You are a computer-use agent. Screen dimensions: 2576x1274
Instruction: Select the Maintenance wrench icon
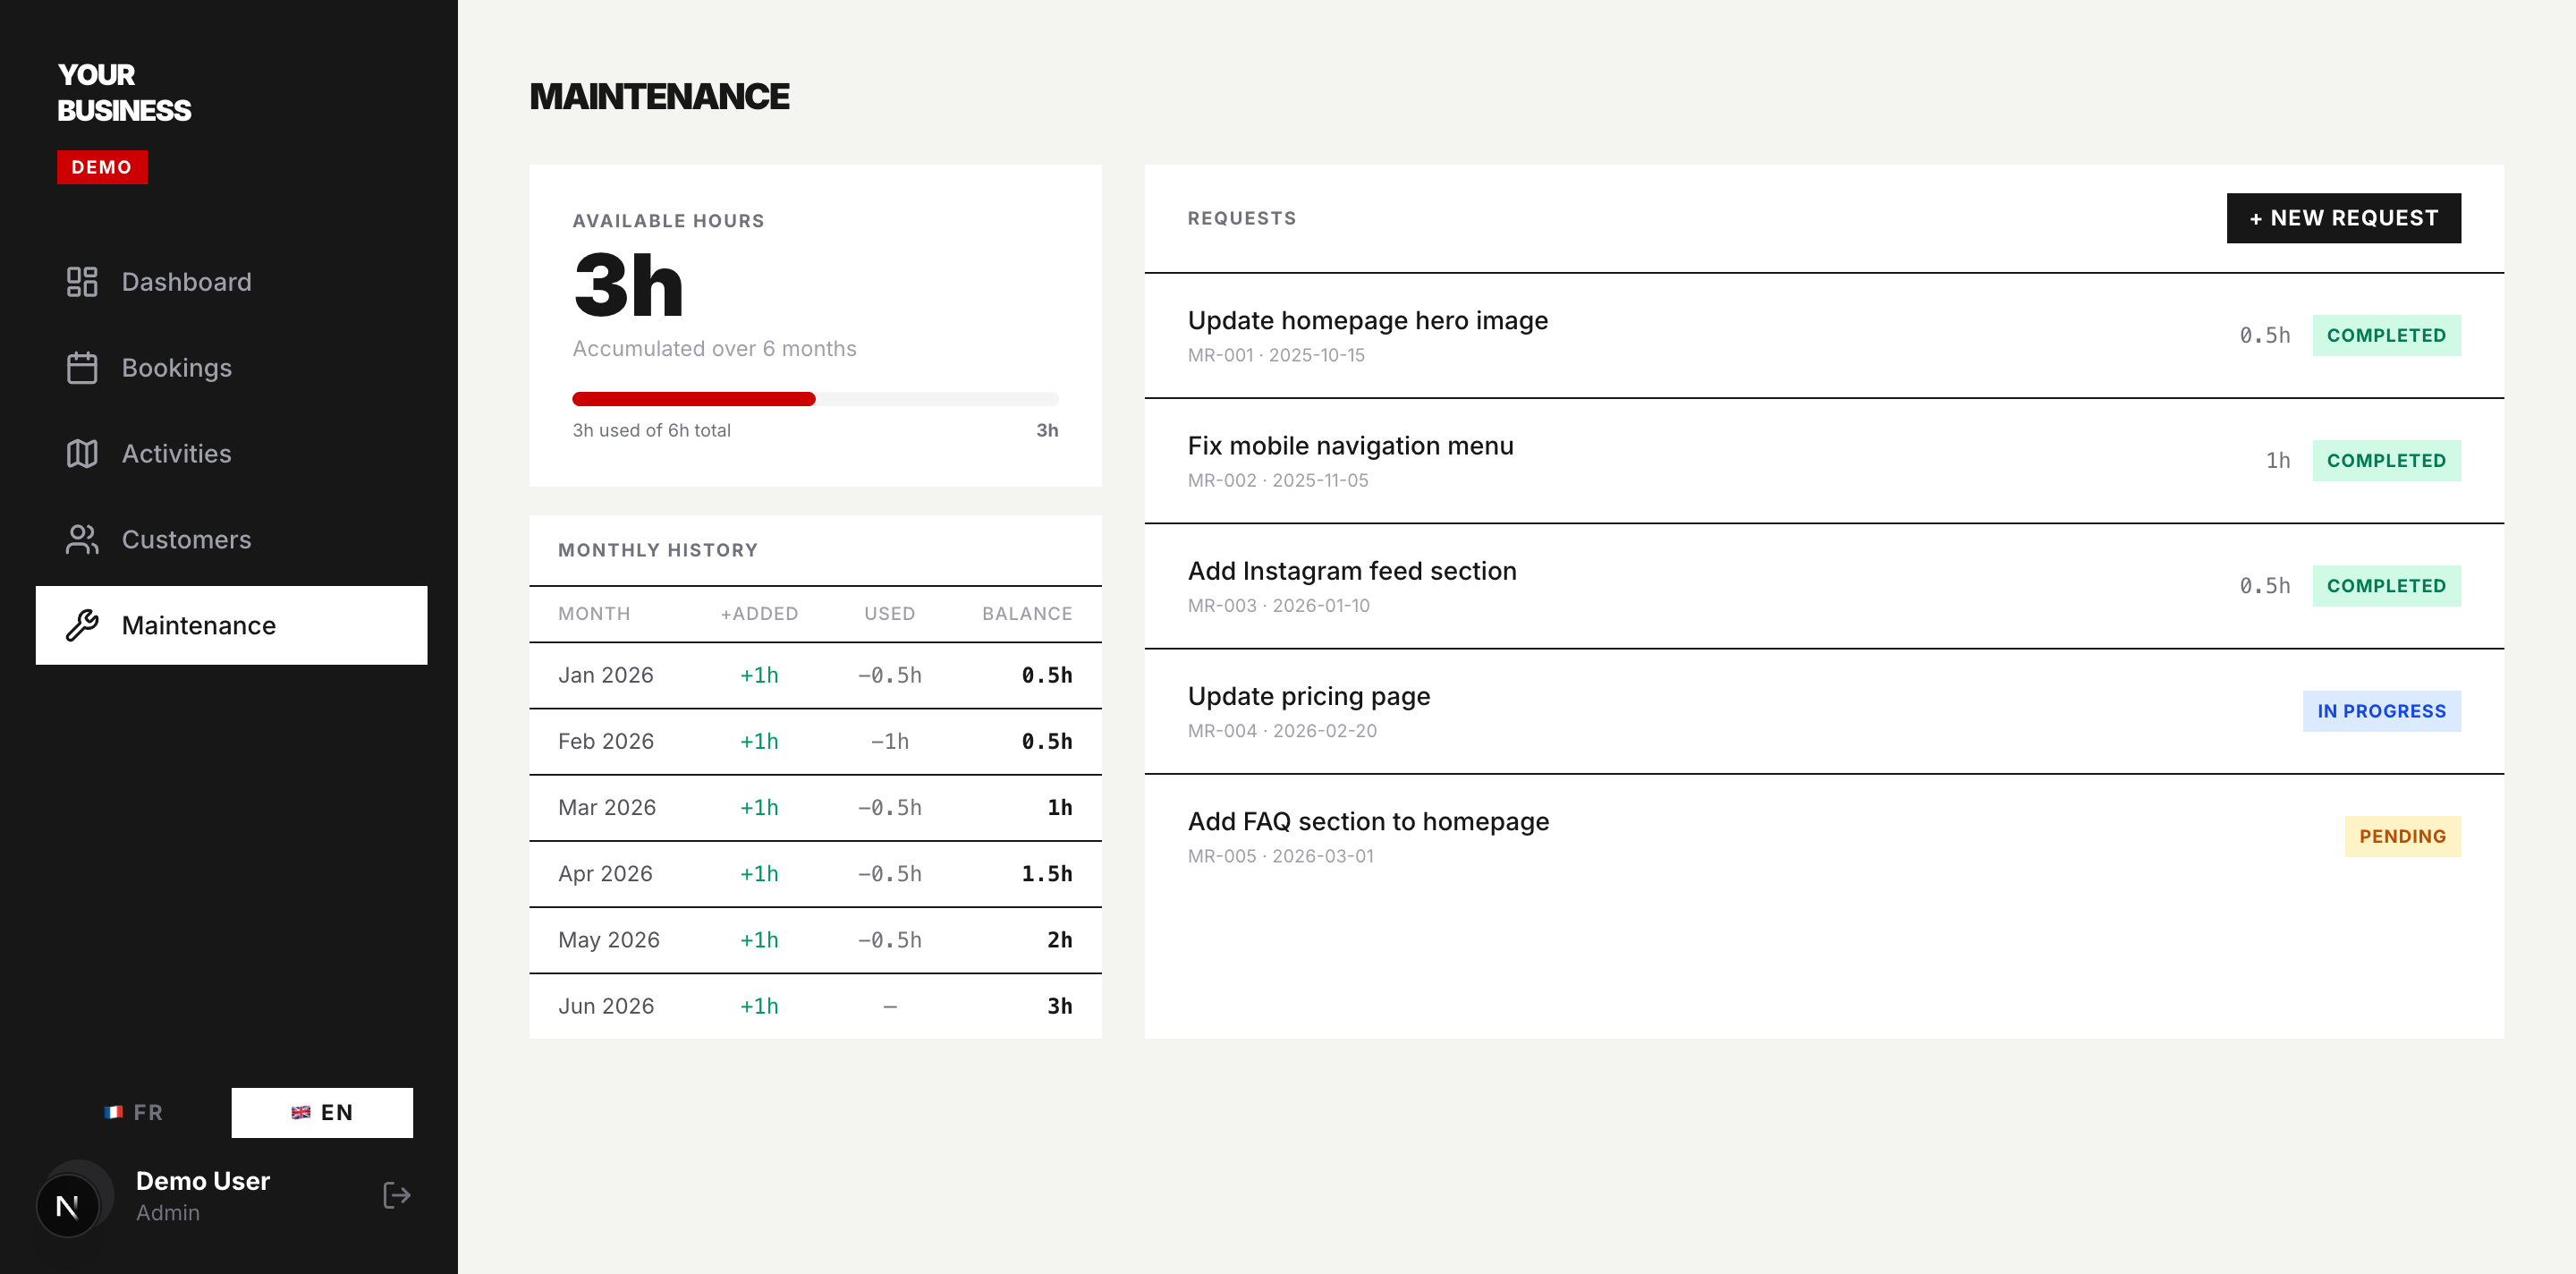tap(82, 626)
